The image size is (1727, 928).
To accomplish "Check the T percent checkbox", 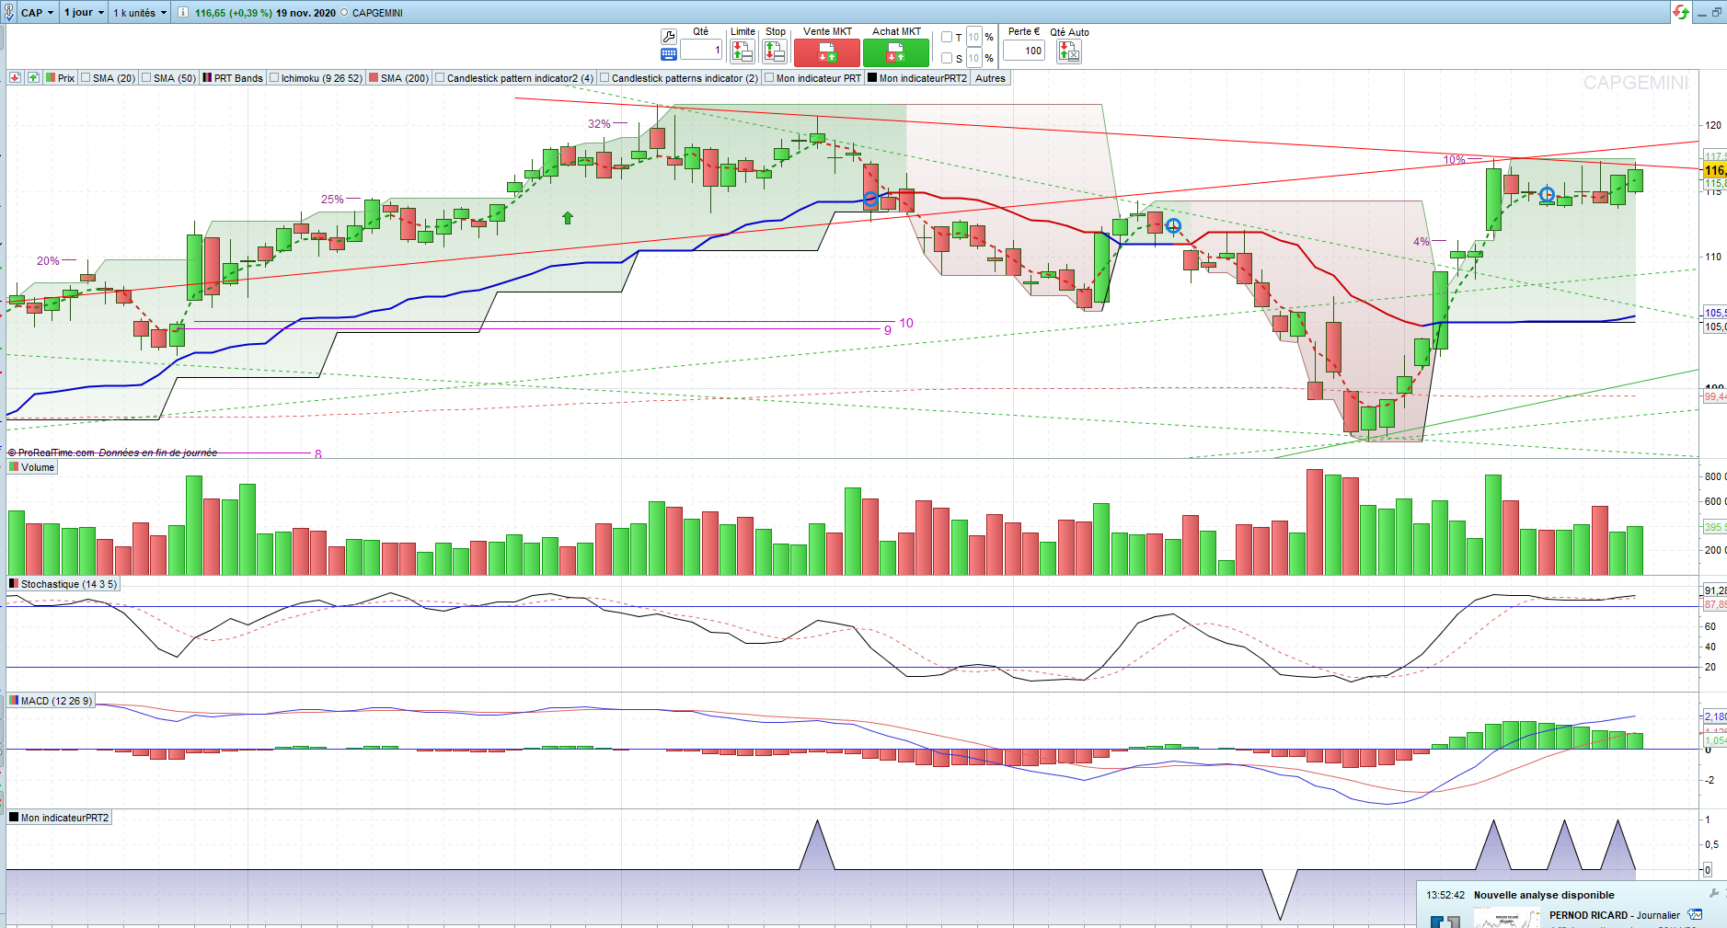I will click(x=947, y=38).
